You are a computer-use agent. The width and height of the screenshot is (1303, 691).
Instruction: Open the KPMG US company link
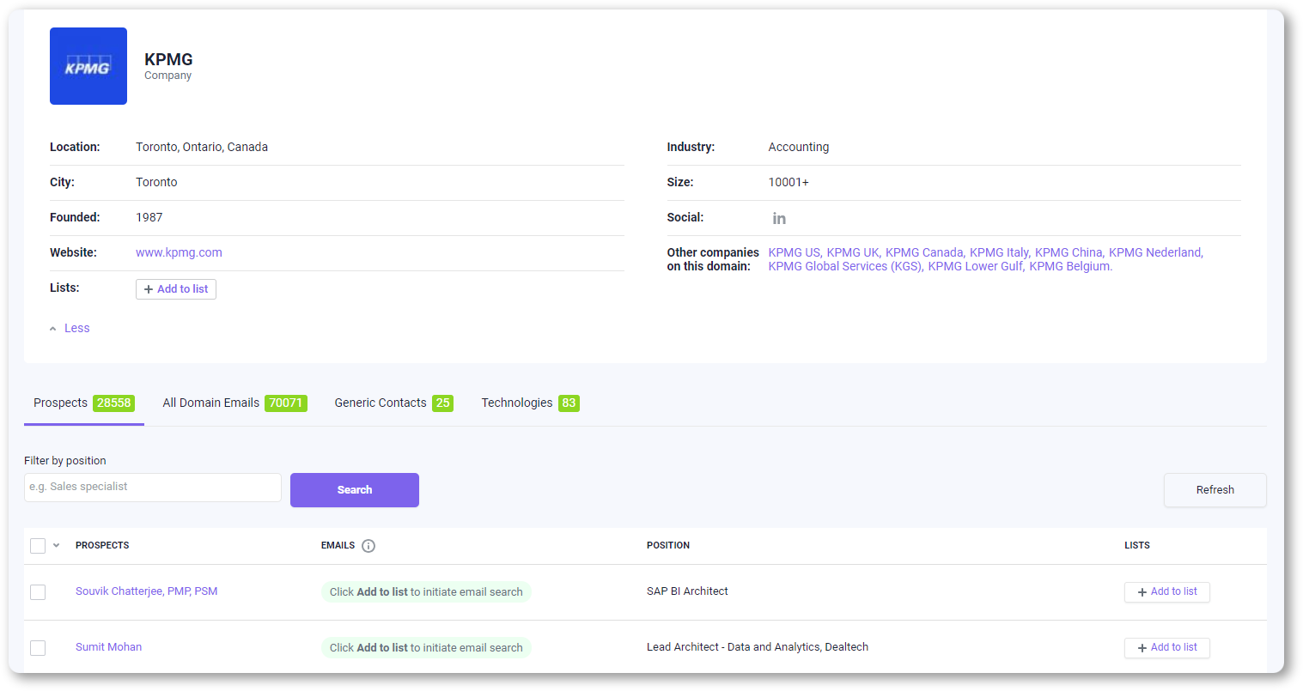pos(795,252)
